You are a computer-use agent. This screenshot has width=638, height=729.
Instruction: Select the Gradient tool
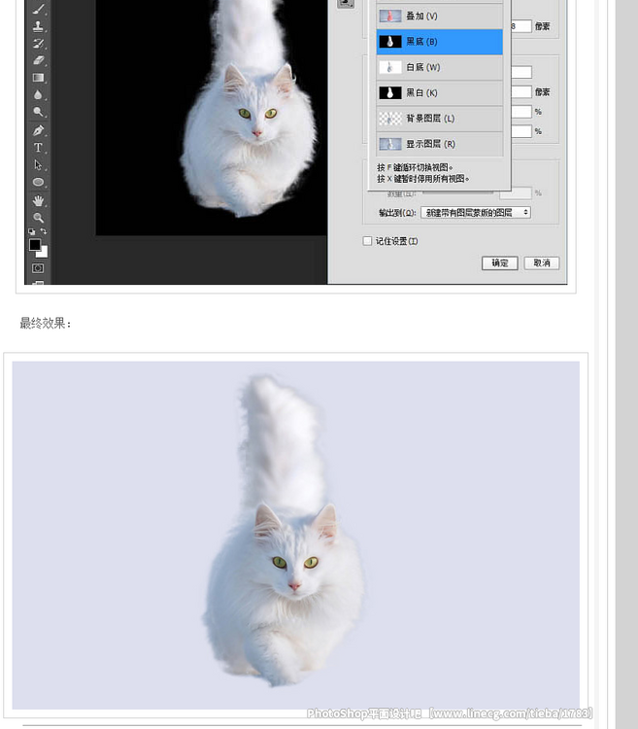click(39, 78)
